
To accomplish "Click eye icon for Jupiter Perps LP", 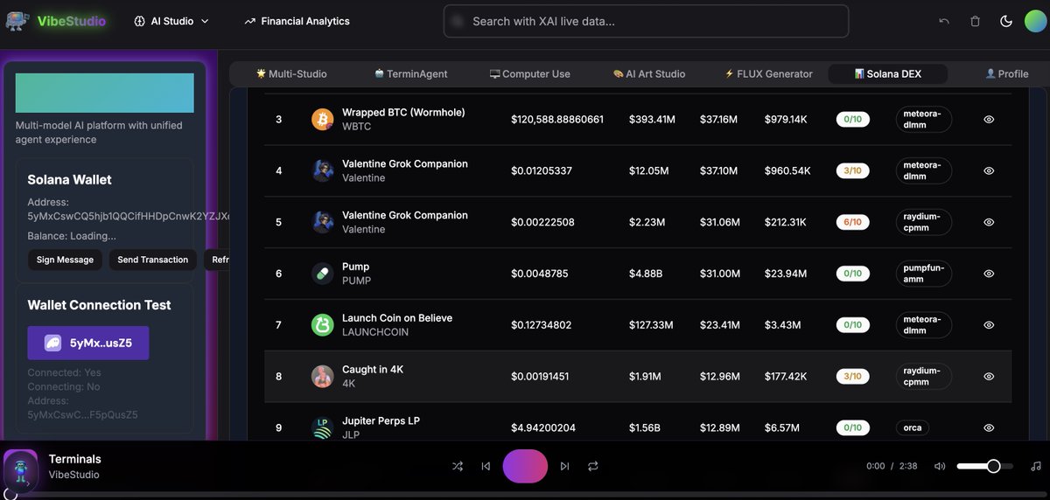I will [989, 427].
